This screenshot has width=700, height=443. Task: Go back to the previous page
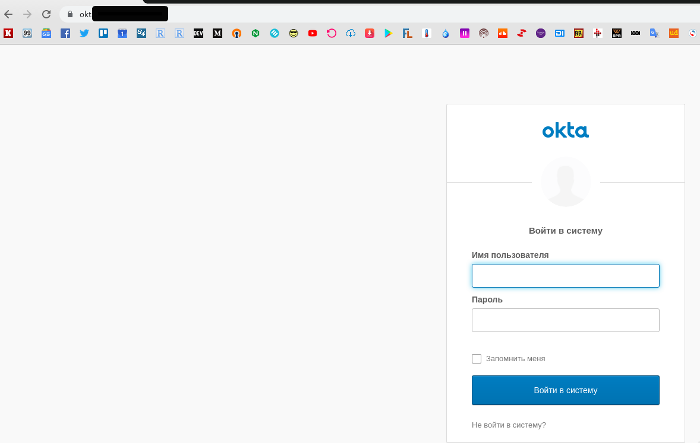tap(8, 14)
